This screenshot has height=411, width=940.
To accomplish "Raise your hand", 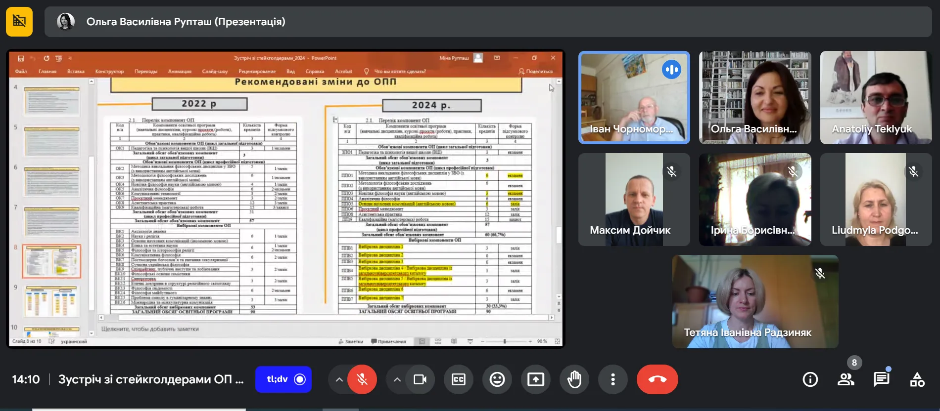I will pyautogui.click(x=574, y=379).
